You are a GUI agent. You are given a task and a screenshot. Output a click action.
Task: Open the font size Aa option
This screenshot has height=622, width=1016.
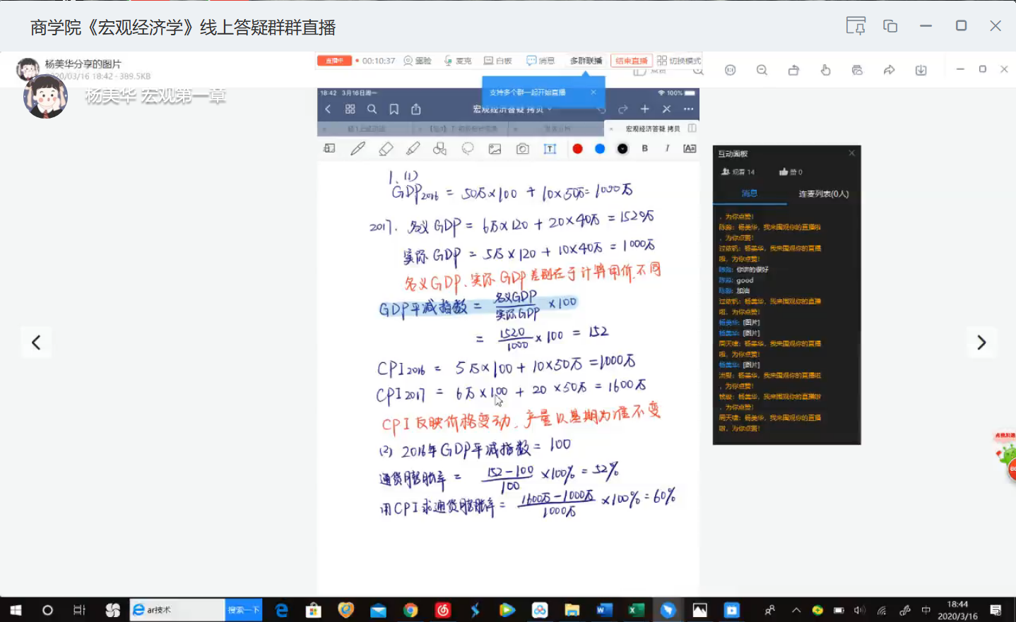tap(690, 148)
